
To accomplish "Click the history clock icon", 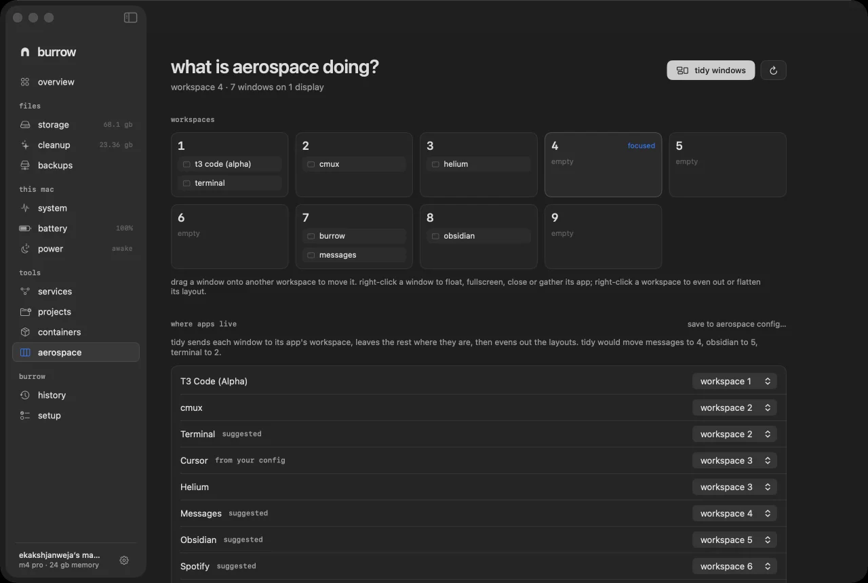I will click(x=25, y=395).
